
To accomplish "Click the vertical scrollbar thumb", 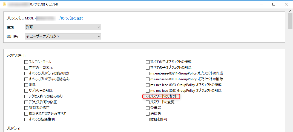I will 290,21.
